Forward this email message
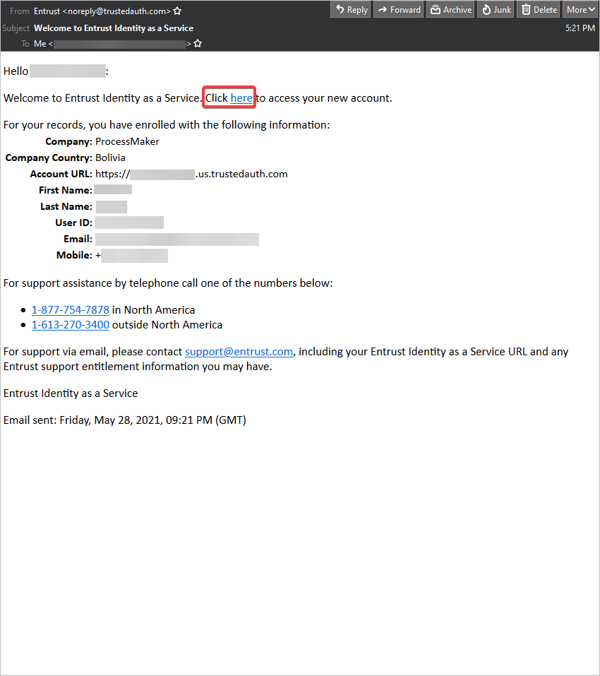Viewport: 600px width, 676px height. click(398, 10)
